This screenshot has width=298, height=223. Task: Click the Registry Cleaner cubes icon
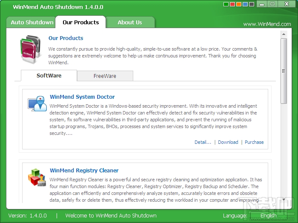click(37, 177)
